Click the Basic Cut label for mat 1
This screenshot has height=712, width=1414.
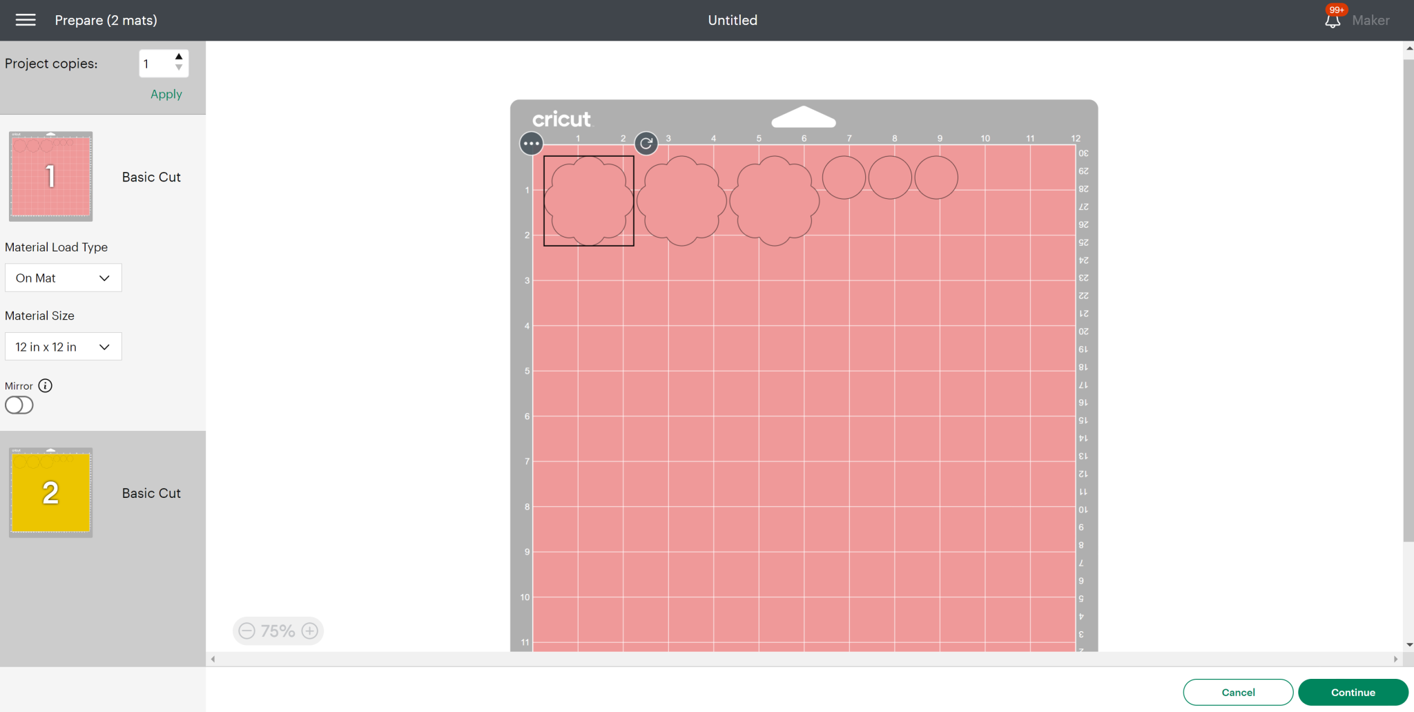151,177
